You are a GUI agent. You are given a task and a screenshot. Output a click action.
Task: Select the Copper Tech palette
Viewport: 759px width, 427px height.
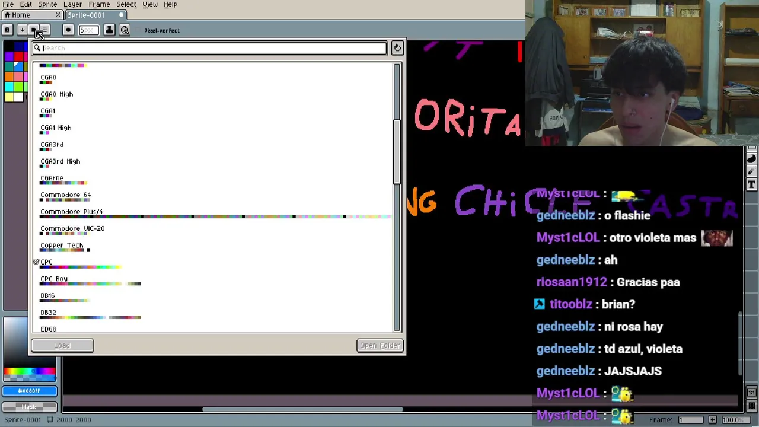[213, 247]
